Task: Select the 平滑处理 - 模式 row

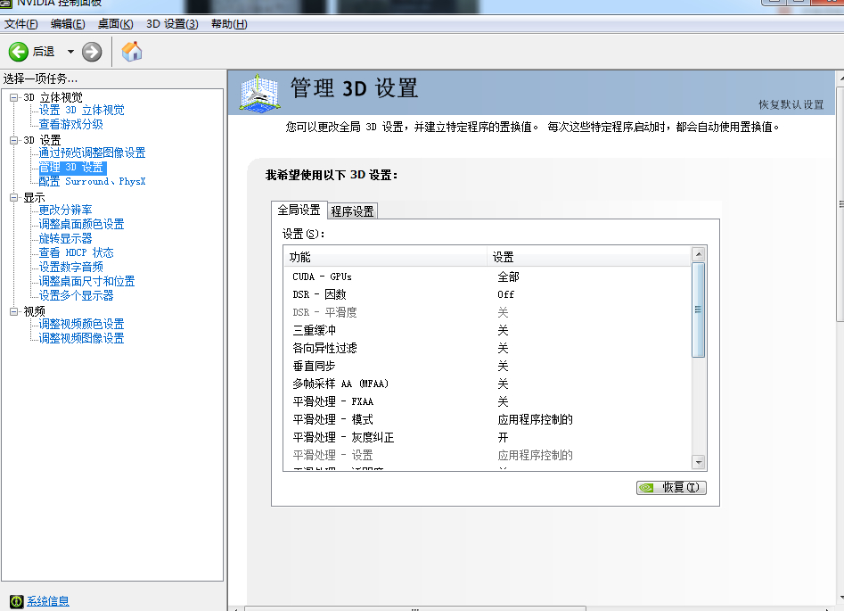Action: click(488, 419)
